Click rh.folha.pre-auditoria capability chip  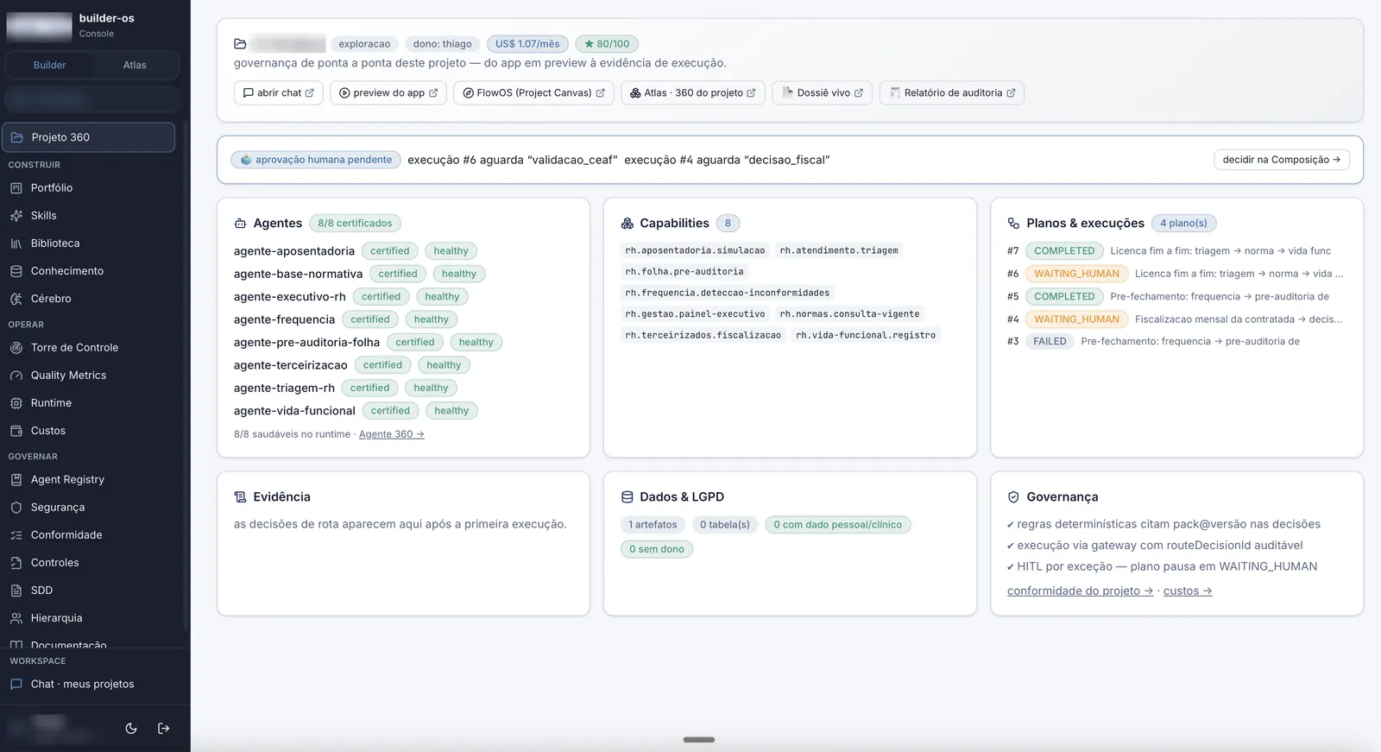coord(684,271)
